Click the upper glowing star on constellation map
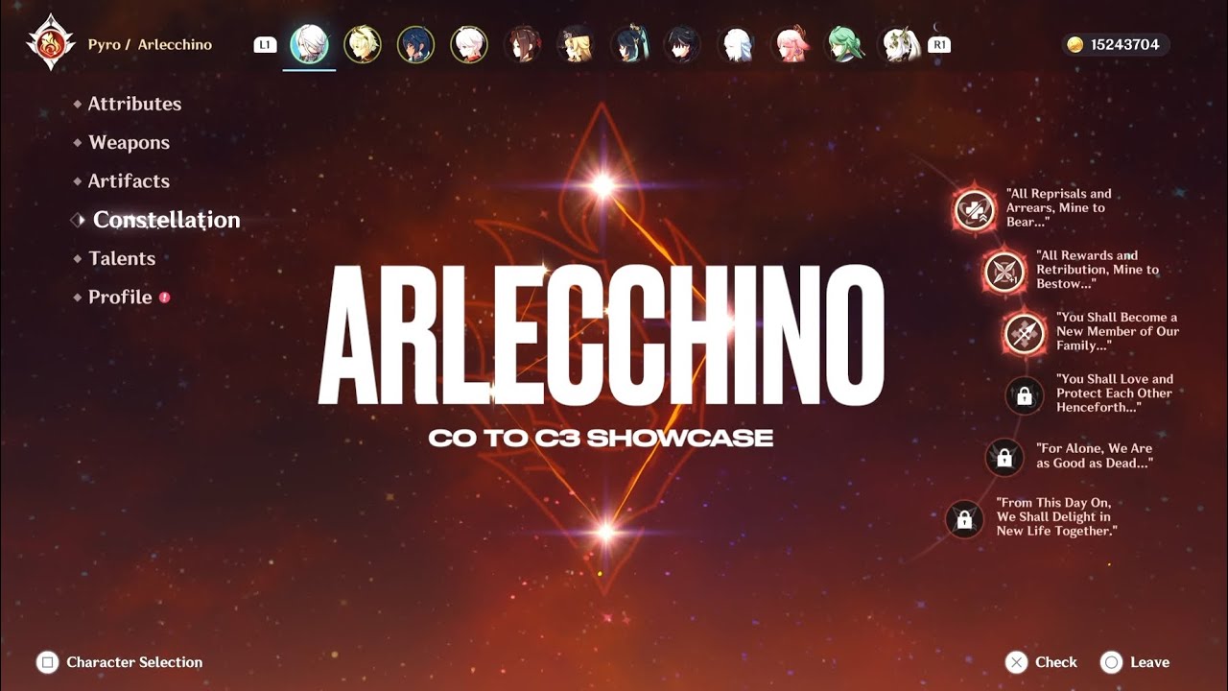1228x691 pixels. point(602,185)
